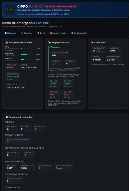Image resolution: width=129 pixels, height=191 pixels.
Task: Click the N0NBH hamqsl.com source note
Action: coord(64,103)
